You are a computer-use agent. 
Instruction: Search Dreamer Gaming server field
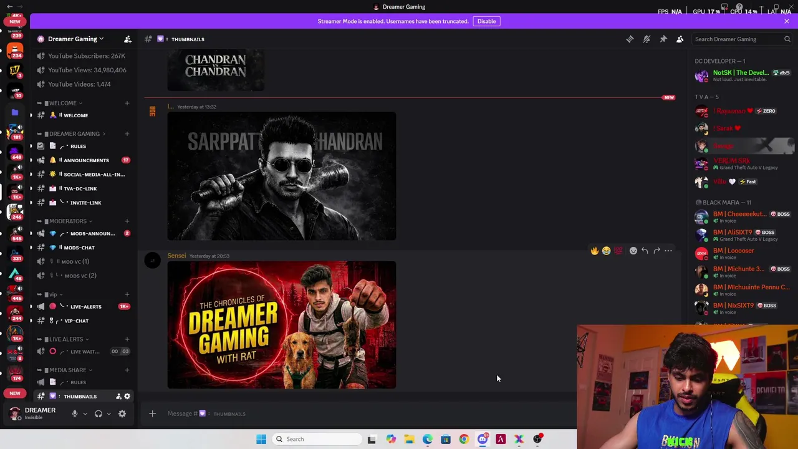pos(742,39)
